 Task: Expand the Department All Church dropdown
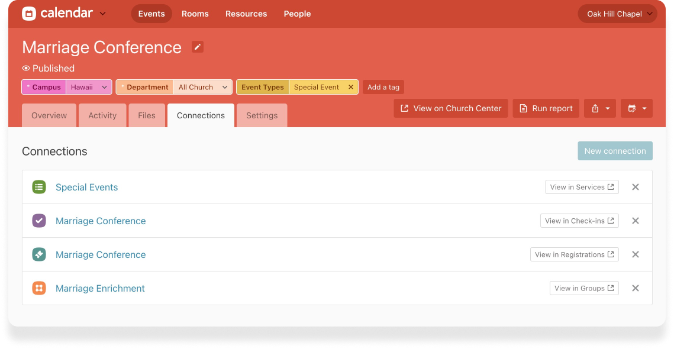203,87
